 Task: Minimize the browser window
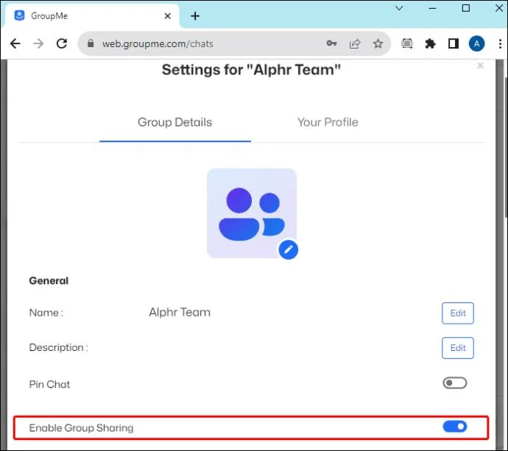[x=432, y=8]
